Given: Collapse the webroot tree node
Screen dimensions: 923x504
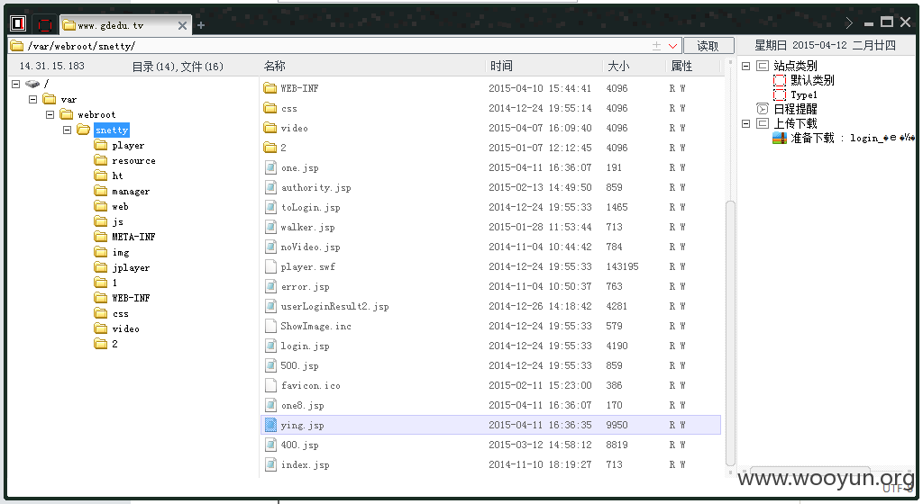Looking at the screenshot, I should 50,114.
